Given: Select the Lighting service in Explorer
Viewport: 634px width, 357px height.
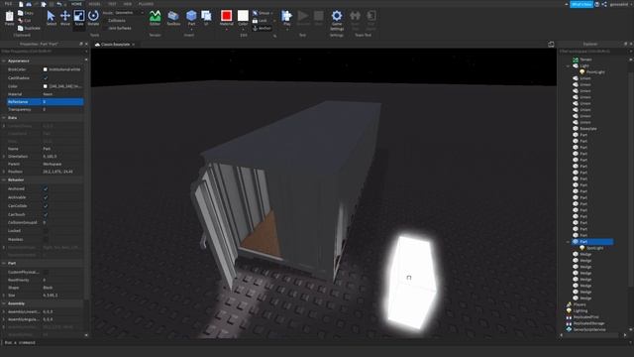Looking at the screenshot, I should pyautogui.click(x=581, y=310).
